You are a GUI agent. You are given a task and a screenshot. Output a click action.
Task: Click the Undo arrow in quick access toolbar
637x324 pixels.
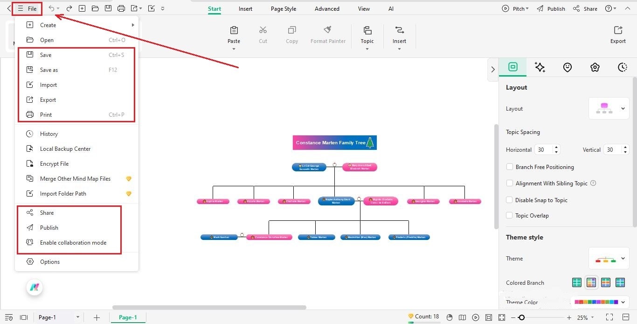(x=52, y=8)
